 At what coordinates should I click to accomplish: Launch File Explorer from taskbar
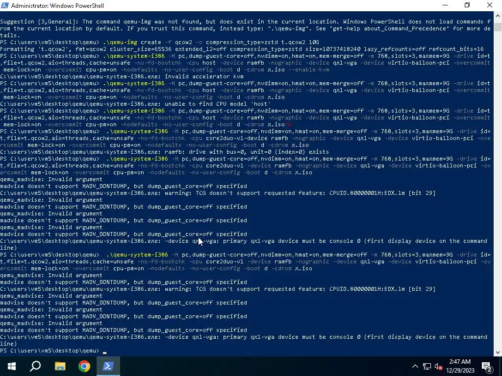click(x=60, y=366)
